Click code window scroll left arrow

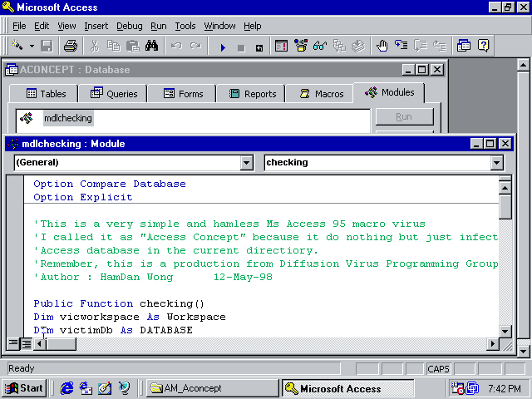(x=40, y=344)
